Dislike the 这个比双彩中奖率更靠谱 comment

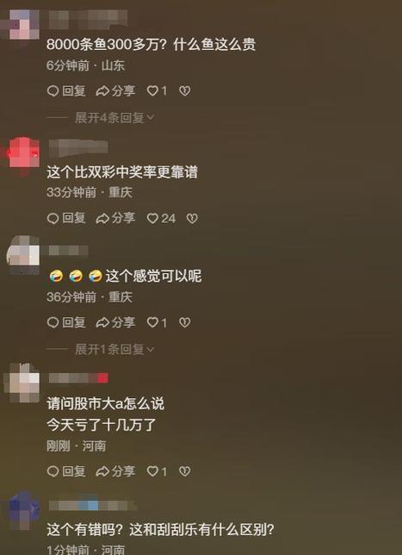tap(192, 218)
